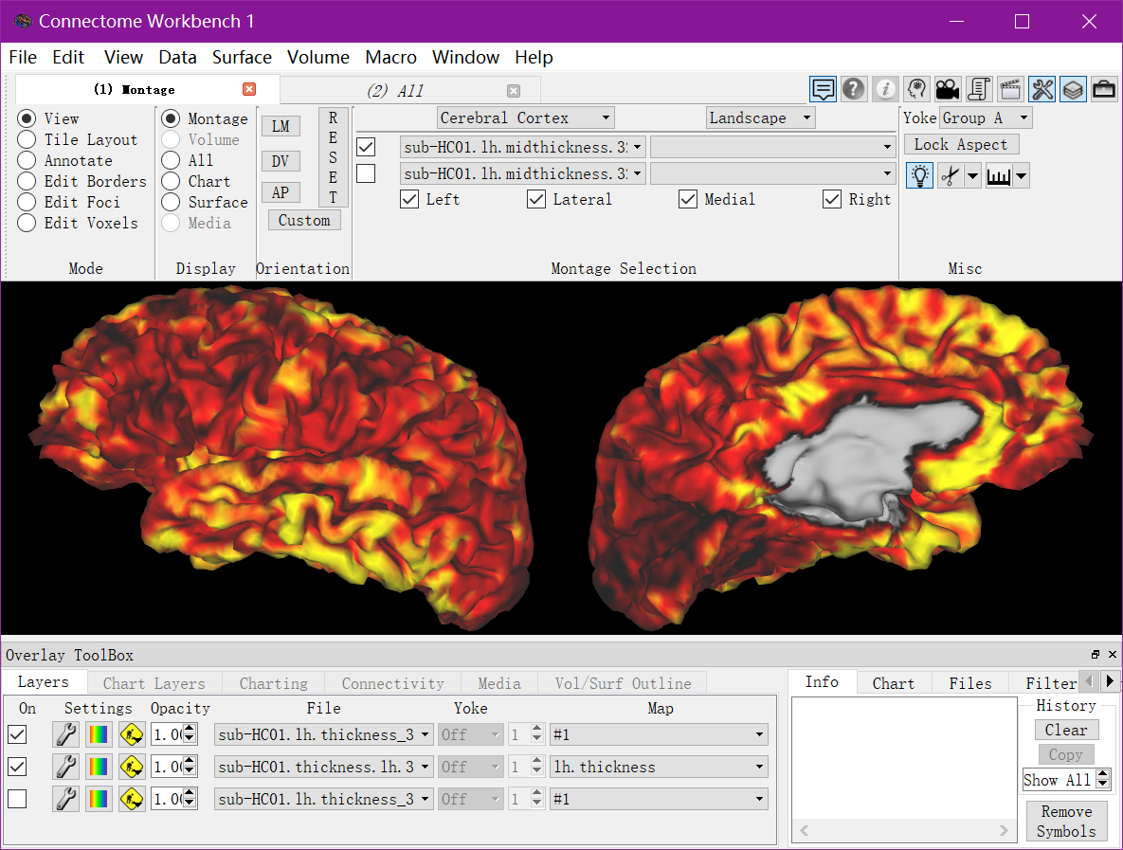Open wrench settings for first overlay layer
Image resolution: width=1123 pixels, height=850 pixels.
point(66,734)
